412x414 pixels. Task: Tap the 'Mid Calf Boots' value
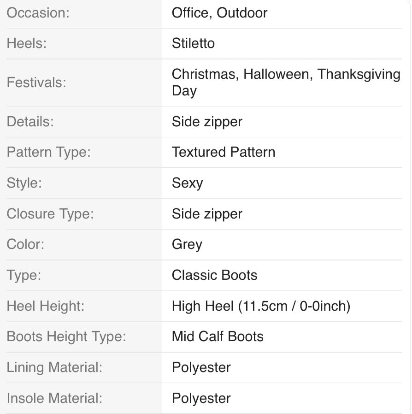(218, 337)
